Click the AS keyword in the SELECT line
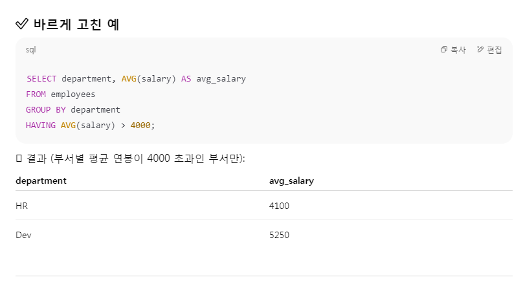Viewport: 523px width, 286px height. pyautogui.click(x=186, y=79)
